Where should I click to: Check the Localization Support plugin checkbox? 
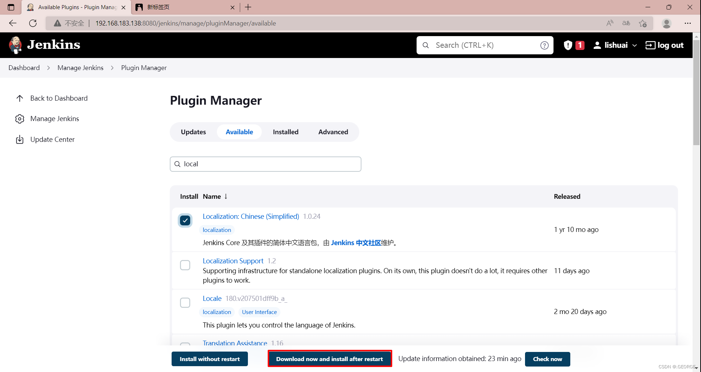(x=185, y=265)
